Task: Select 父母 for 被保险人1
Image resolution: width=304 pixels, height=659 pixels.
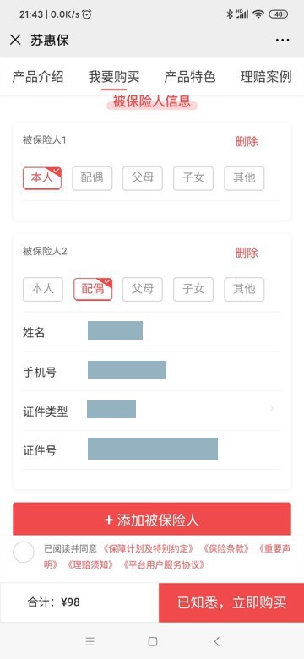Action: coord(143,178)
